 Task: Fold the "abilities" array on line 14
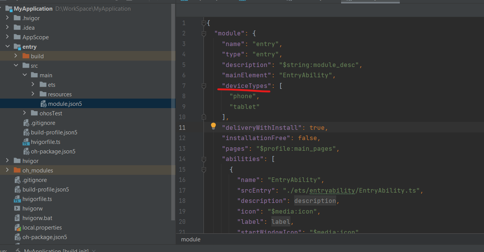tap(204, 159)
